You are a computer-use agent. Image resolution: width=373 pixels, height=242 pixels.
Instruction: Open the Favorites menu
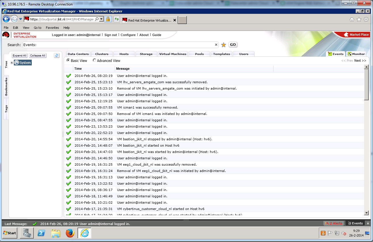(52, 28)
